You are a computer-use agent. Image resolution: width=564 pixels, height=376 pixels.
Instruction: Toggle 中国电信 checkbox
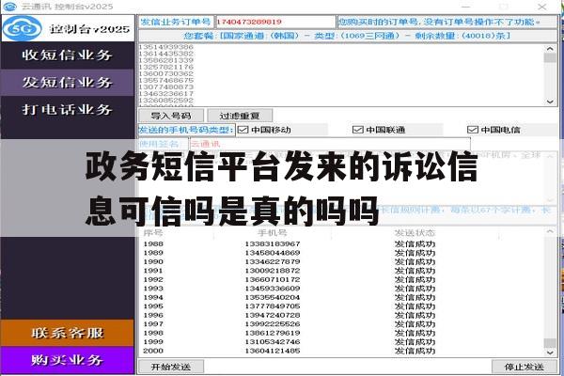point(472,130)
